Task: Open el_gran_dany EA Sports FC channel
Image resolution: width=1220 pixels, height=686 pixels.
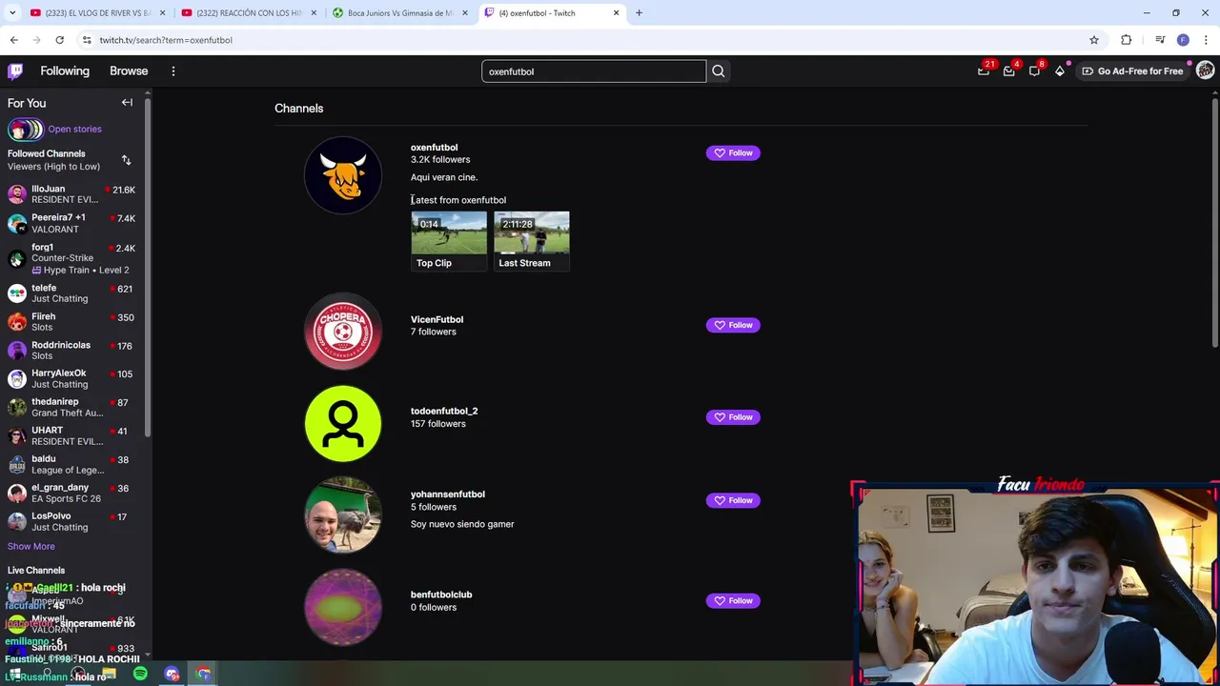Action: (x=72, y=494)
